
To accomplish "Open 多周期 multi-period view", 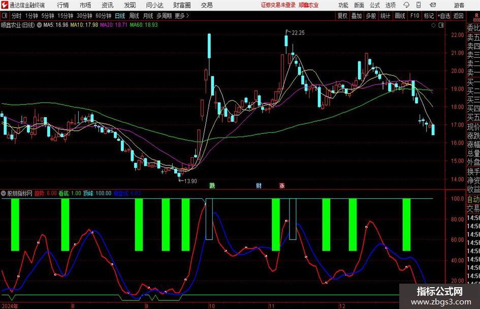I will coord(164,16).
